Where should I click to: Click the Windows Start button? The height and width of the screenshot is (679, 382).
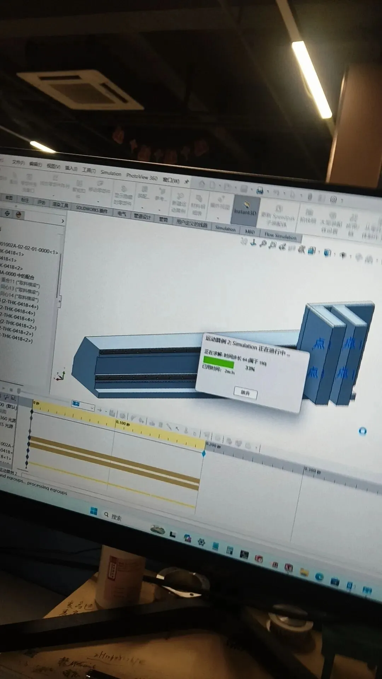point(93,511)
